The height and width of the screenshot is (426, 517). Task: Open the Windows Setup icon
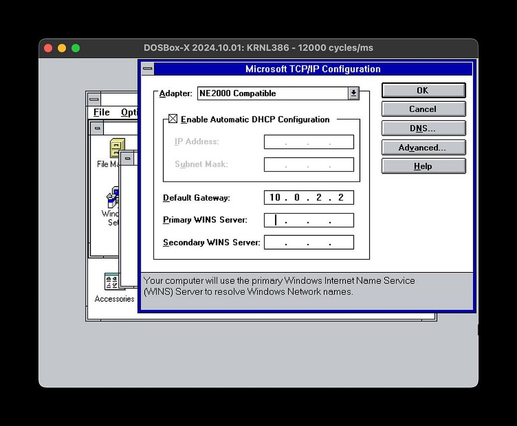(x=112, y=198)
